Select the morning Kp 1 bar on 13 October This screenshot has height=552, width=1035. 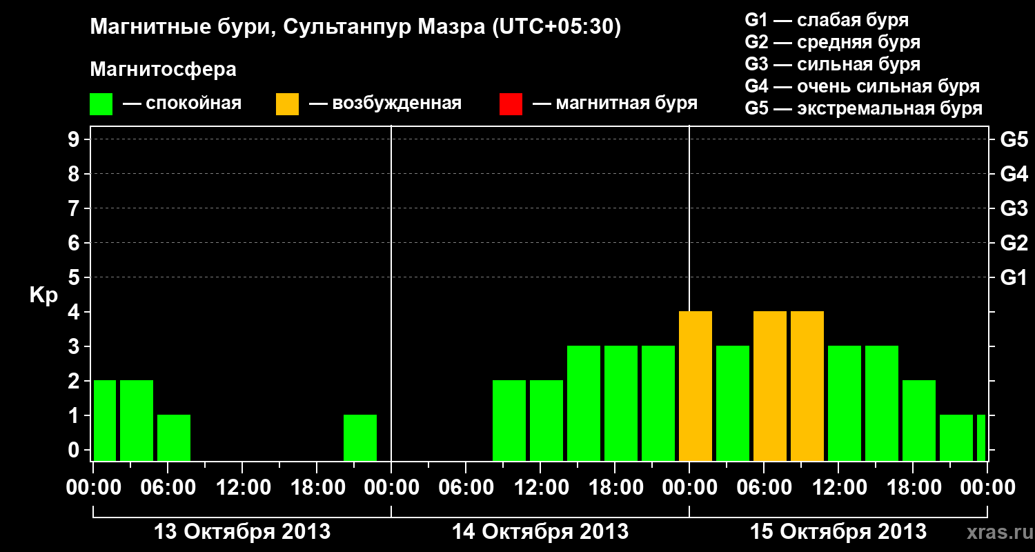[x=174, y=438]
